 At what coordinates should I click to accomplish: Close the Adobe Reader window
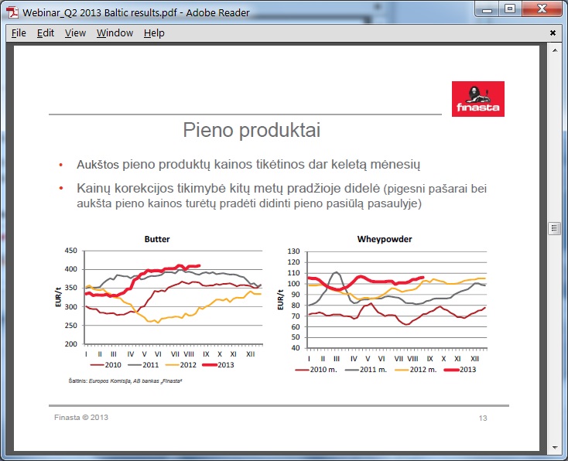tap(542, 9)
